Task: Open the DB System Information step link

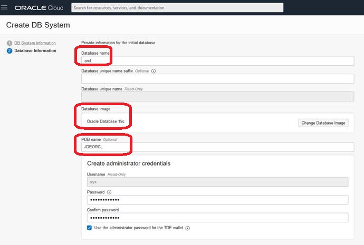Action: (35, 43)
